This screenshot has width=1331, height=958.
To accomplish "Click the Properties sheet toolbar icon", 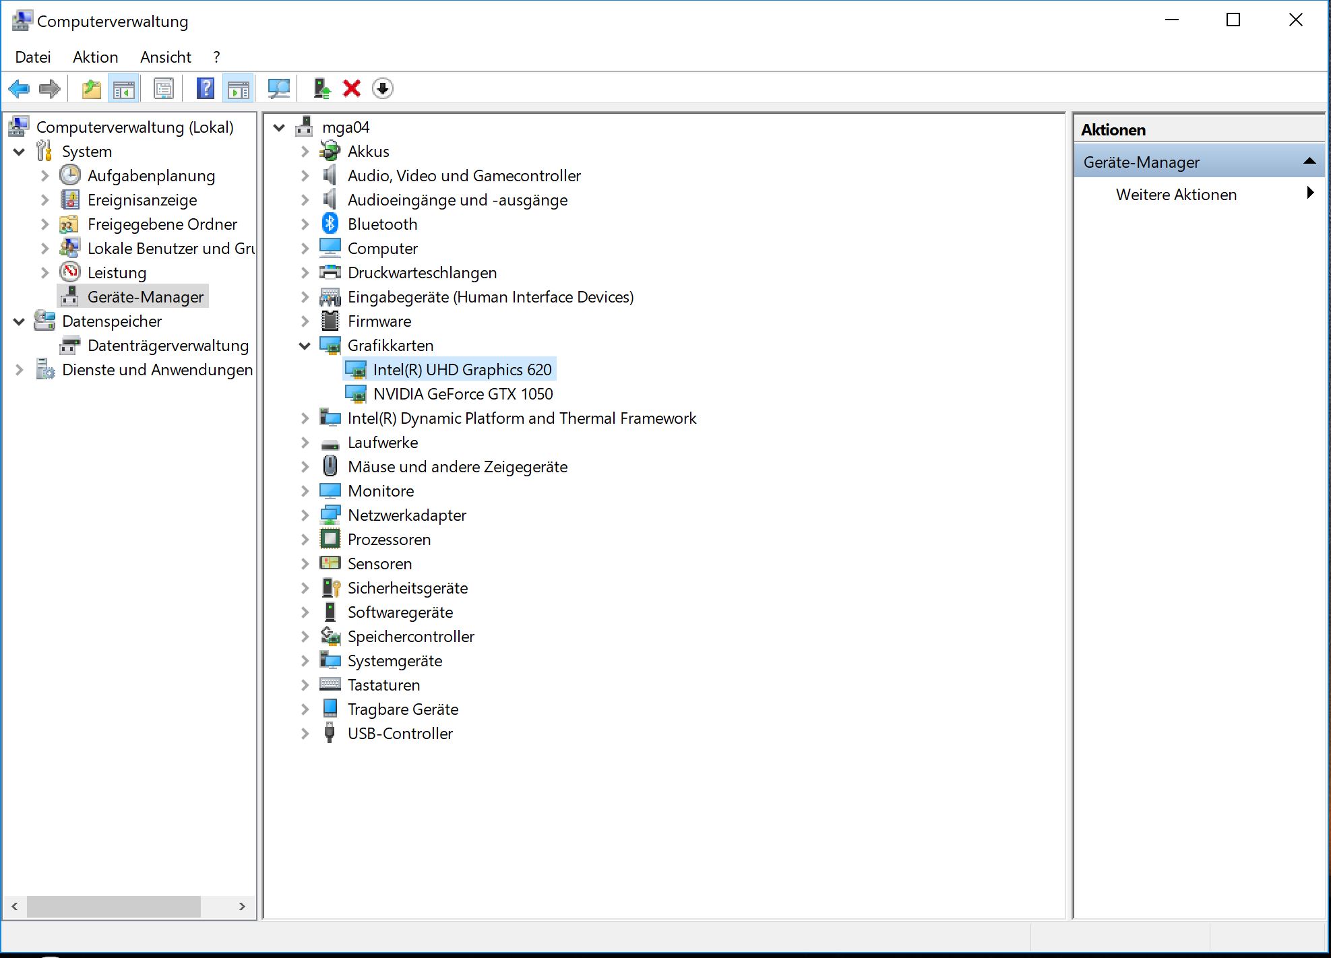I will pyautogui.click(x=164, y=89).
